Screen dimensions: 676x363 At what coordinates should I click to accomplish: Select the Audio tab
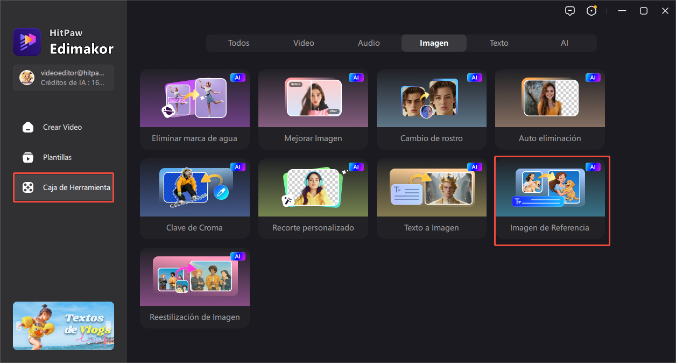[x=369, y=43]
